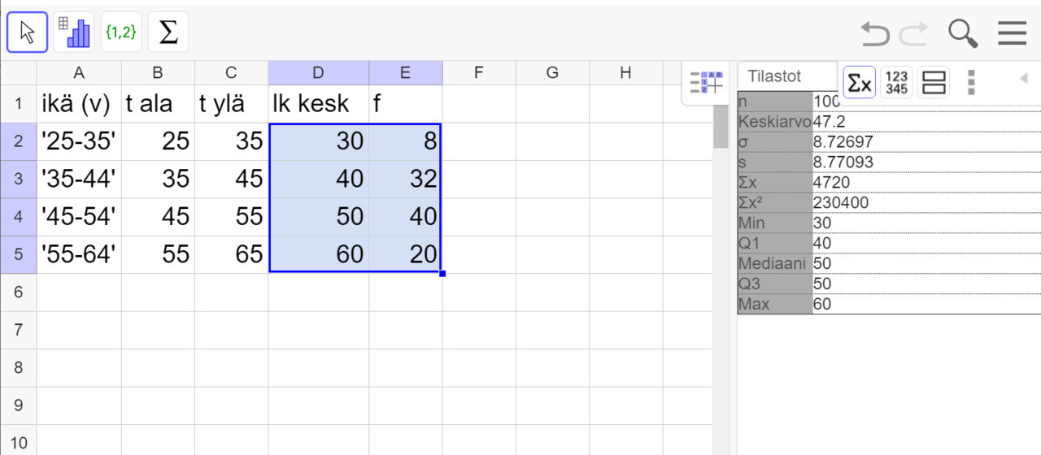Toggle the Show Data 123 345 button
Image resolution: width=1041 pixels, height=455 pixels.
click(x=897, y=82)
